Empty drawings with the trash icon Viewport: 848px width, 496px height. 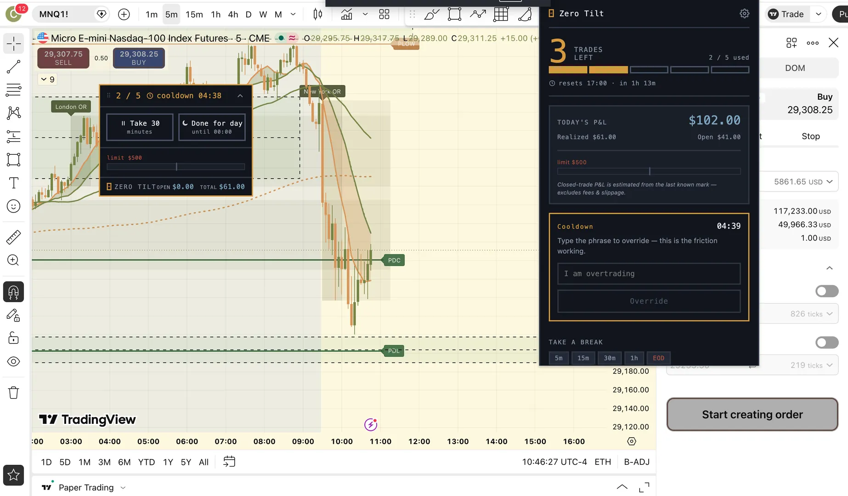tap(13, 393)
